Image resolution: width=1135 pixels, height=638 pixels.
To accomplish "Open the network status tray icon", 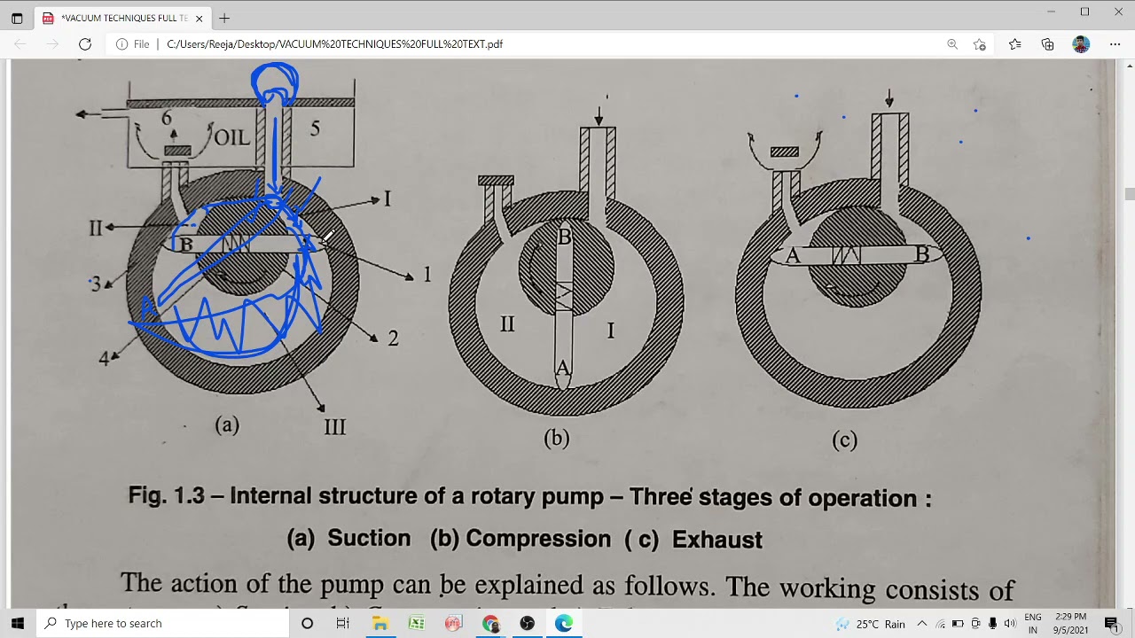I will [941, 624].
